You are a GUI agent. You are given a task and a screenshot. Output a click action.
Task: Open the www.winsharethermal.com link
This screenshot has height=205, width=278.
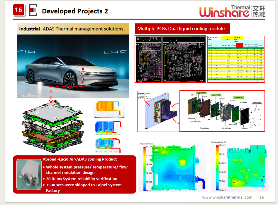coord(227,197)
